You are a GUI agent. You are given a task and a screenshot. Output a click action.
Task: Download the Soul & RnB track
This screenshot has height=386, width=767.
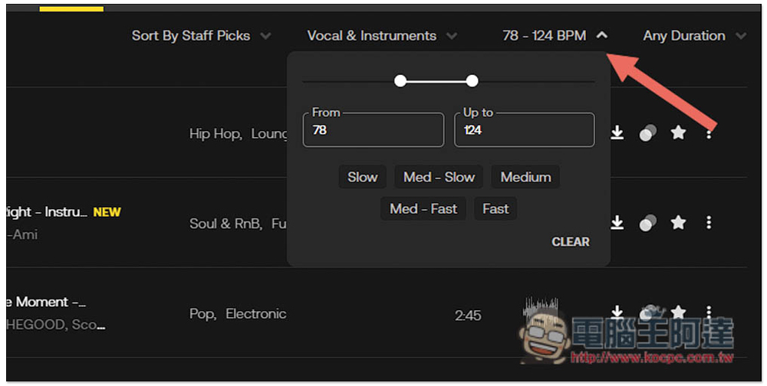point(617,222)
